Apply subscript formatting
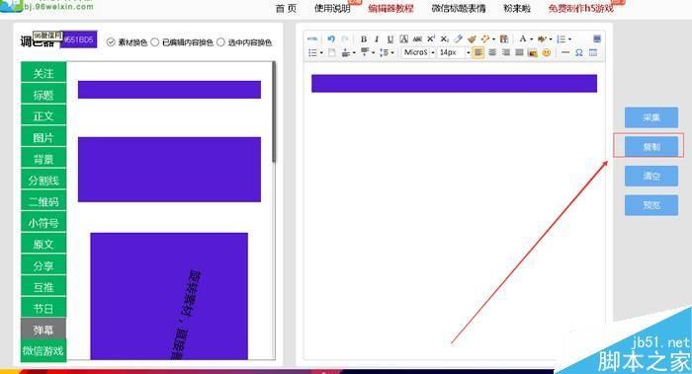 pyautogui.click(x=445, y=39)
